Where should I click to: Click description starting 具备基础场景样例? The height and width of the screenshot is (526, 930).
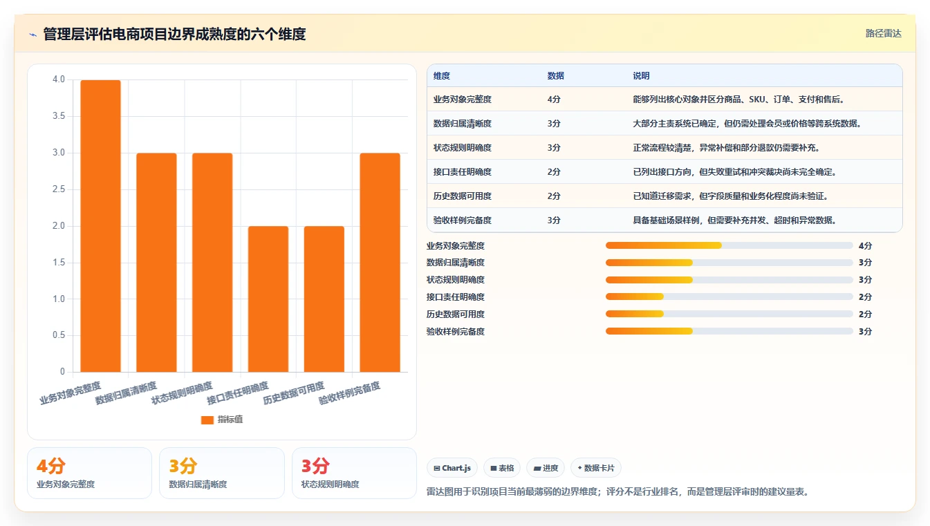(x=735, y=220)
